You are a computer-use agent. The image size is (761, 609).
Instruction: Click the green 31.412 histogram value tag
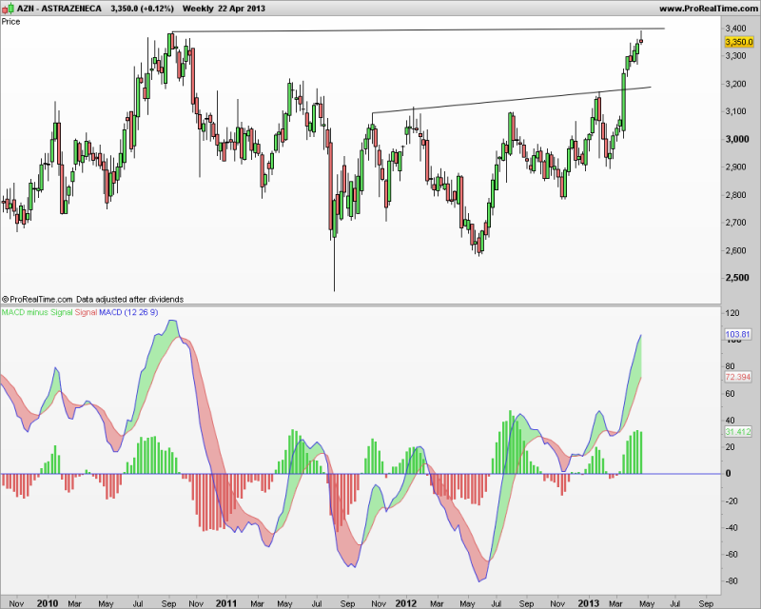(x=738, y=432)
